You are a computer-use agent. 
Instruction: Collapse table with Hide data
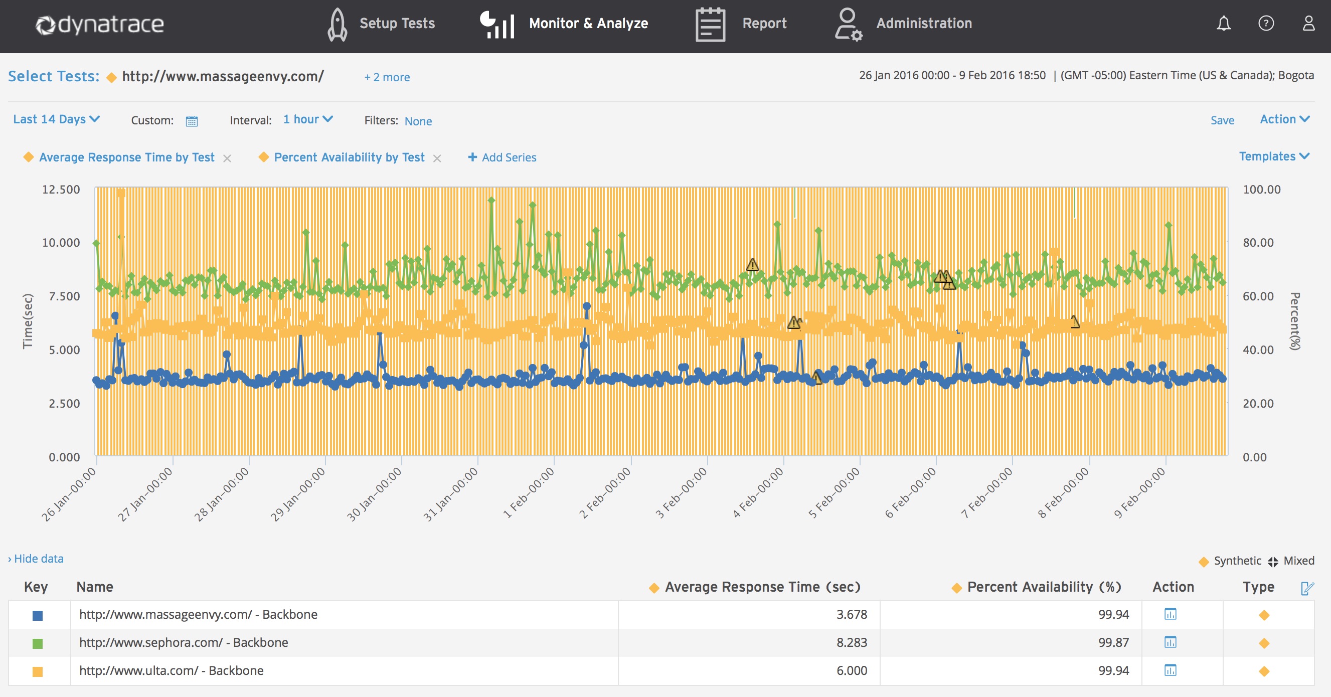[x=36, y=559]
